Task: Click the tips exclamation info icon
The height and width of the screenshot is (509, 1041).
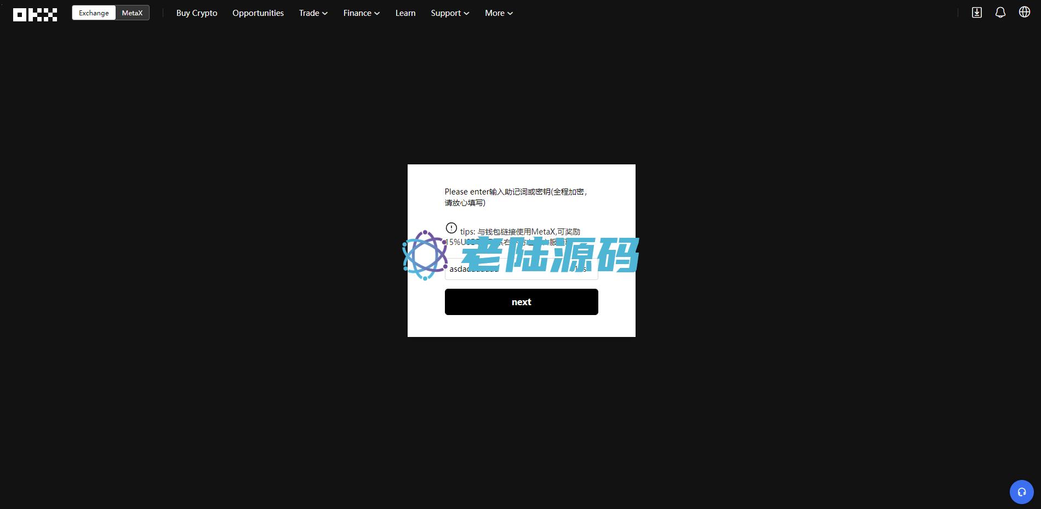Action: pyautogui.click(x=451, y=228)
